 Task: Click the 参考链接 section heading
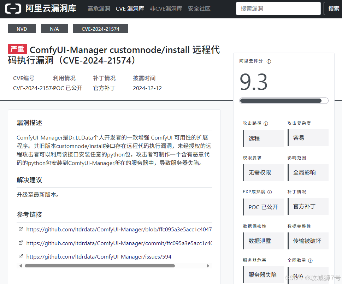click(29, 214)
